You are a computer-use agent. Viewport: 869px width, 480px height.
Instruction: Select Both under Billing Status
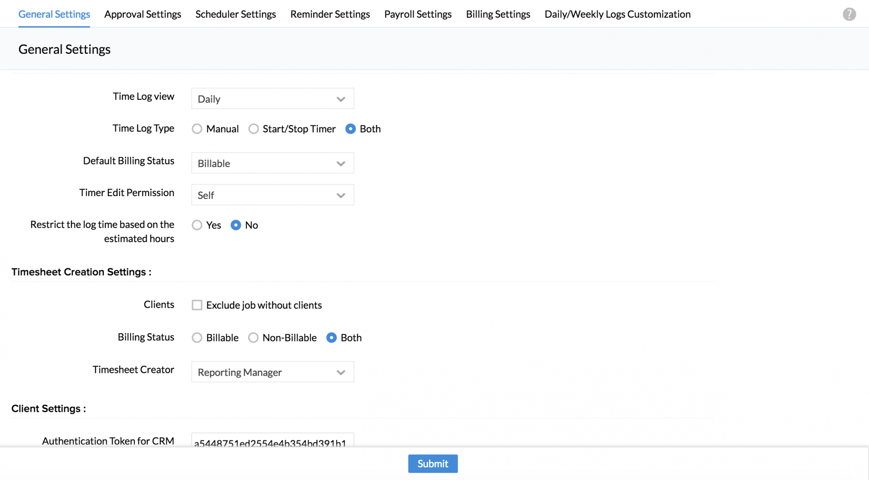(x=332, y=338)
